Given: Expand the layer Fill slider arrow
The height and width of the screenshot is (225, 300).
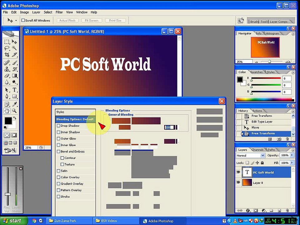Looking at the screenshot, I should (x=292, y=163).
